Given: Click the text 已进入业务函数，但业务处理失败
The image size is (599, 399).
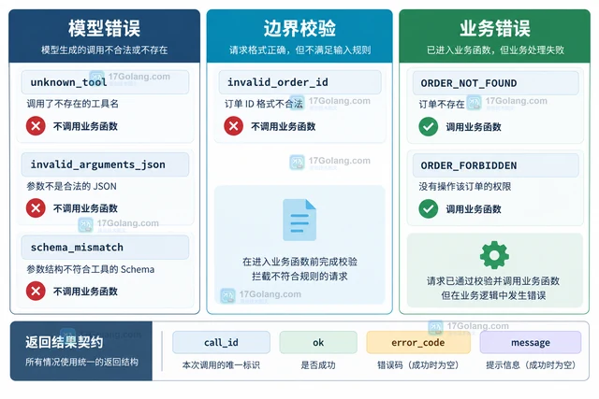Looking at the screenshot, I should (x=495, y=50).
